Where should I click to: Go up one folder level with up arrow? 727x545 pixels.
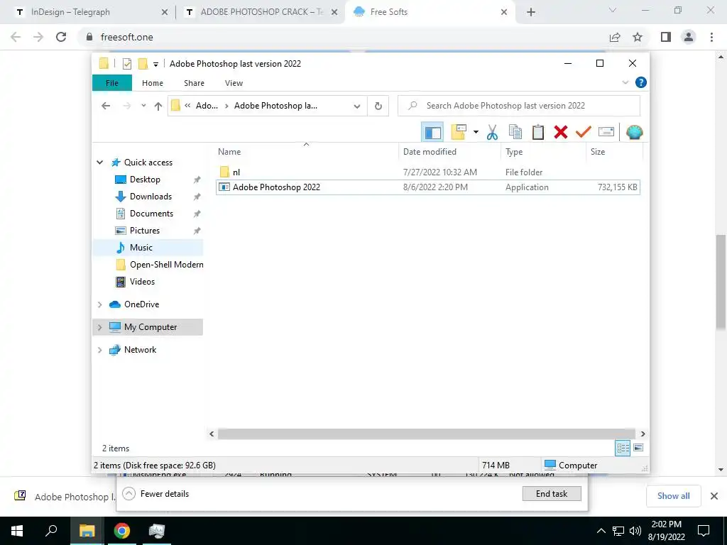click(x=158, y=106)
